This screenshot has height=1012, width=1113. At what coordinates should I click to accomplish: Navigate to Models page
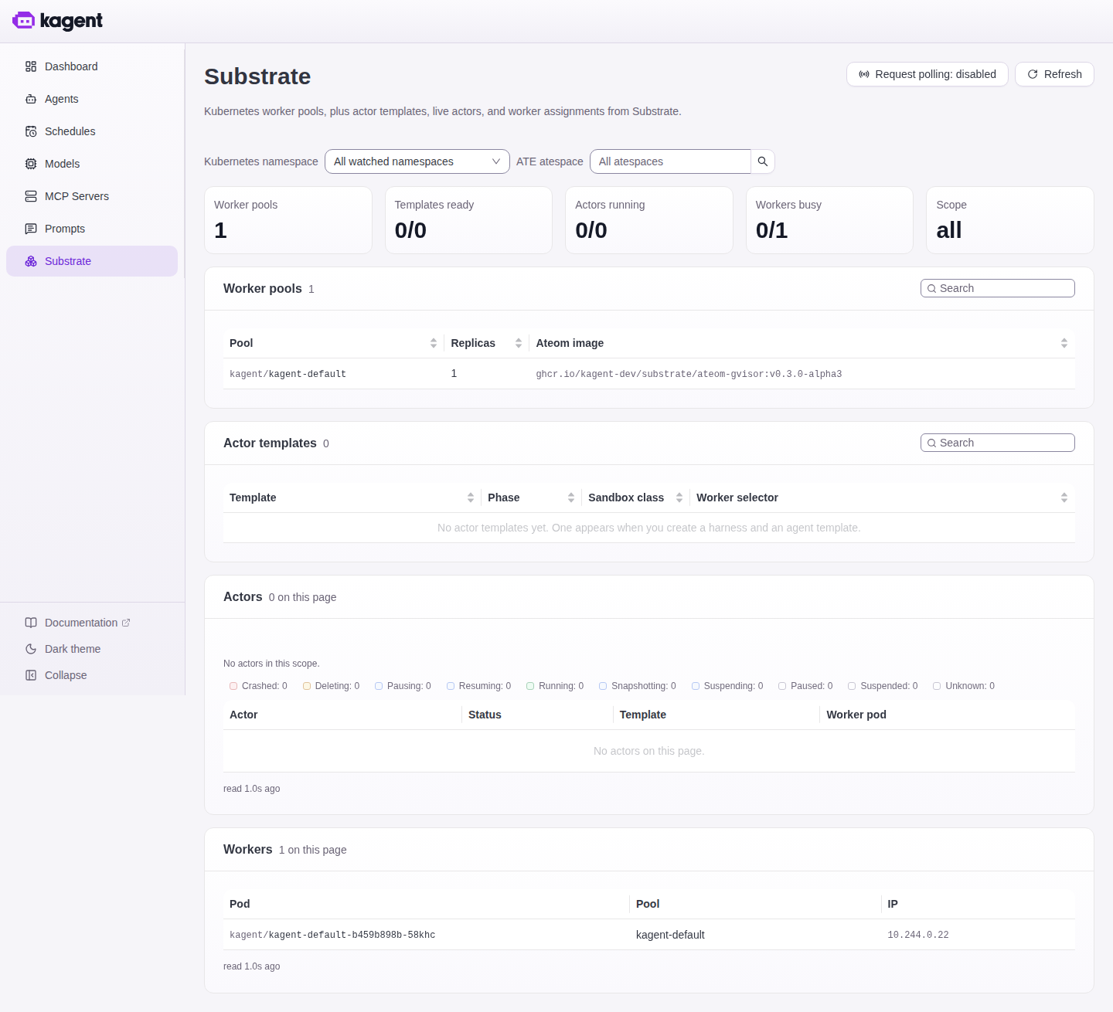(x=92, y=164)
